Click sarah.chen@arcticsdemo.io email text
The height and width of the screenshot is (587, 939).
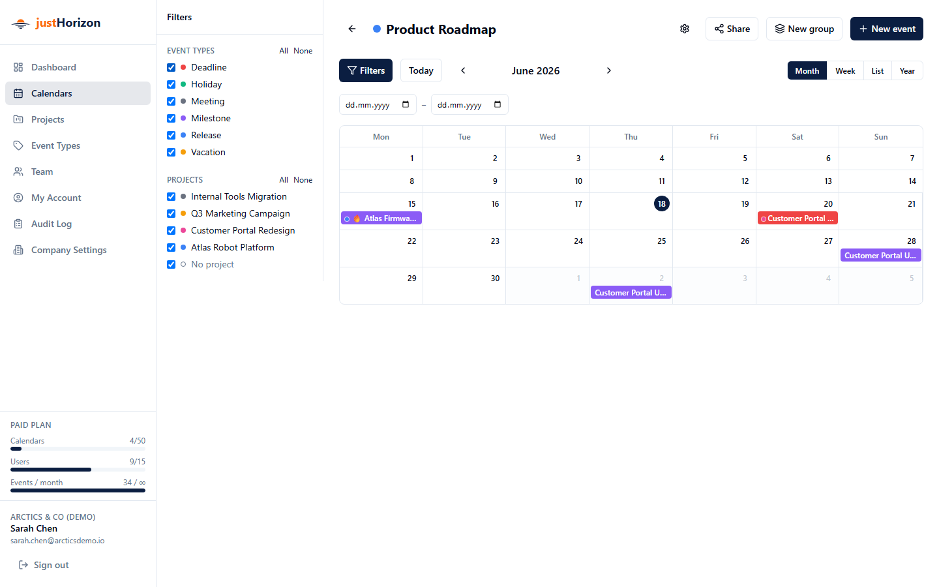click(x=57, y=541)
